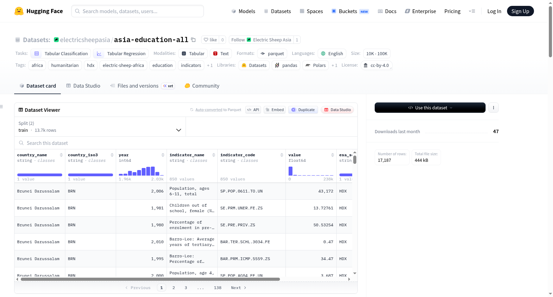The image size is (553, 297).
Task: Click the search magnifier in dataset viewer
Action: click(x=21, y=143)
